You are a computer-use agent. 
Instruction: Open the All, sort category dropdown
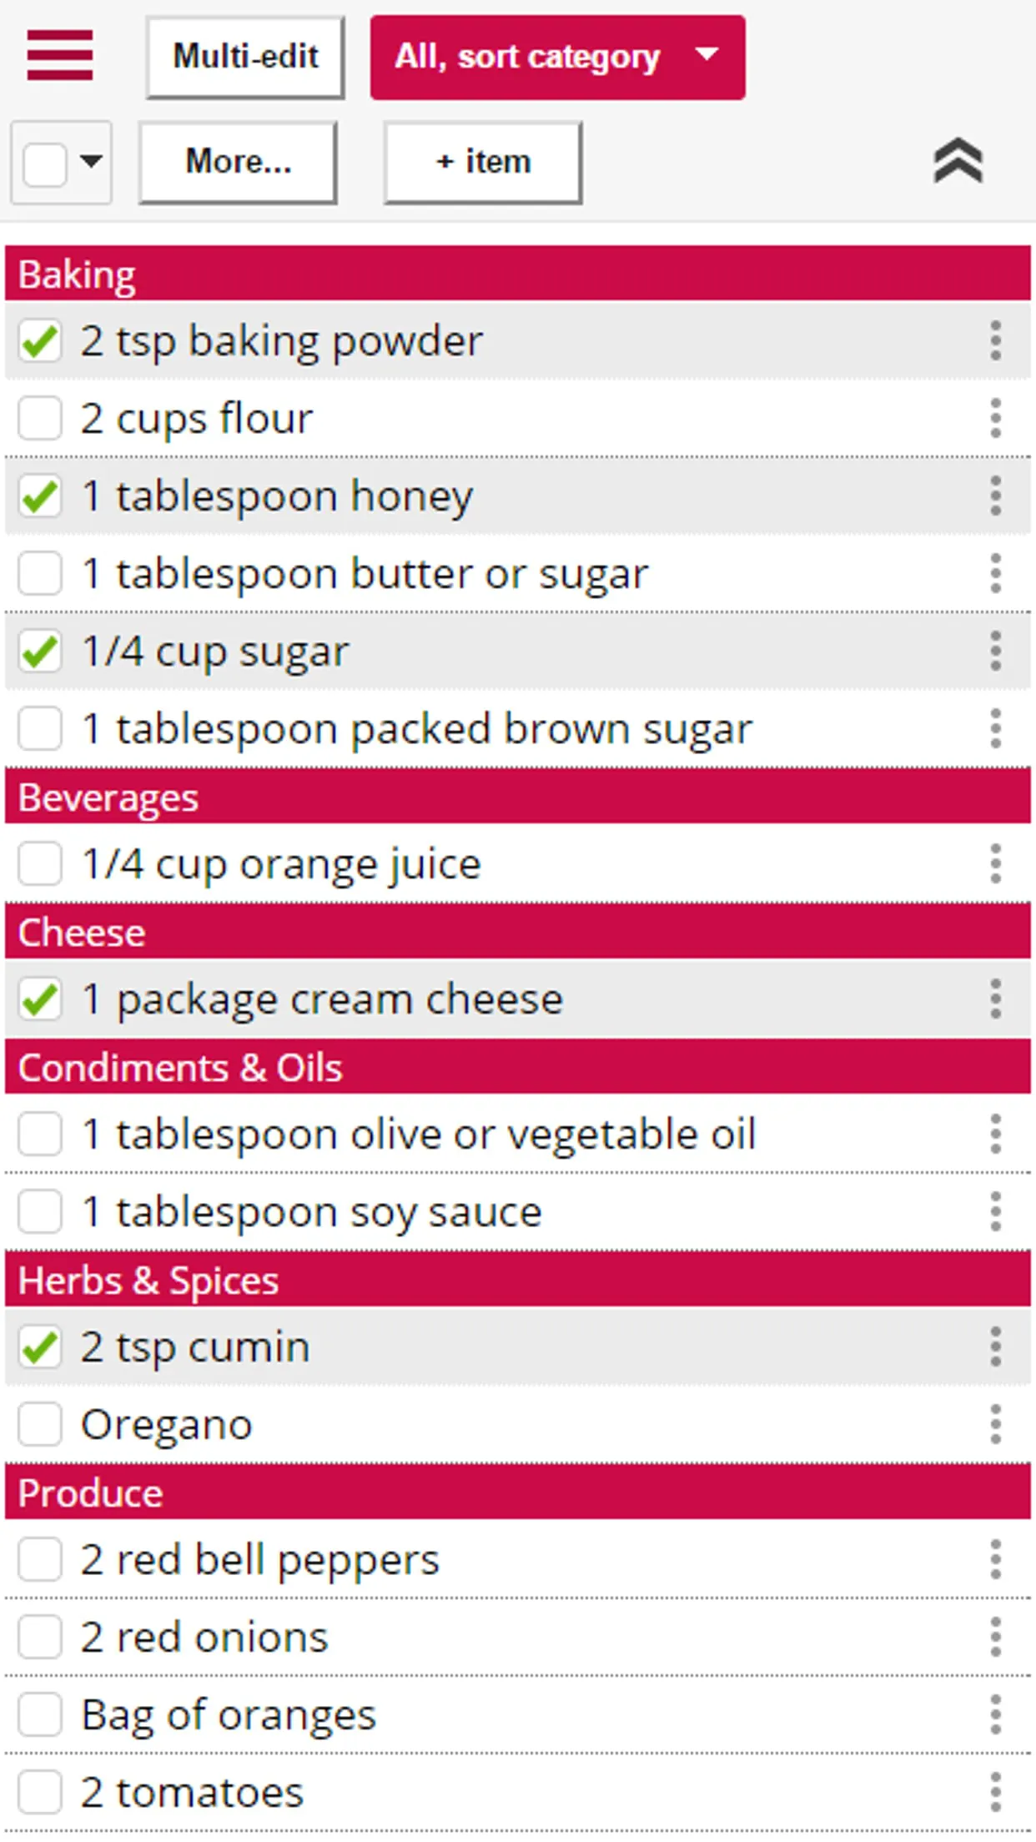[557, 57]
